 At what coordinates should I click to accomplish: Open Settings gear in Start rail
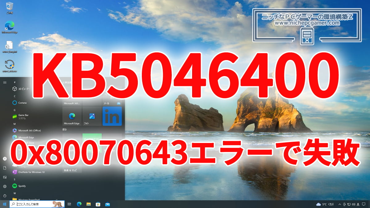[5, 186]
